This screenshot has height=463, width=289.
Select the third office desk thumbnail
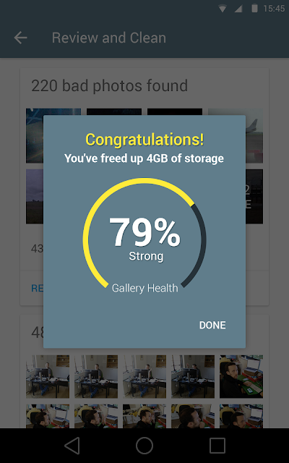[144, 376]
